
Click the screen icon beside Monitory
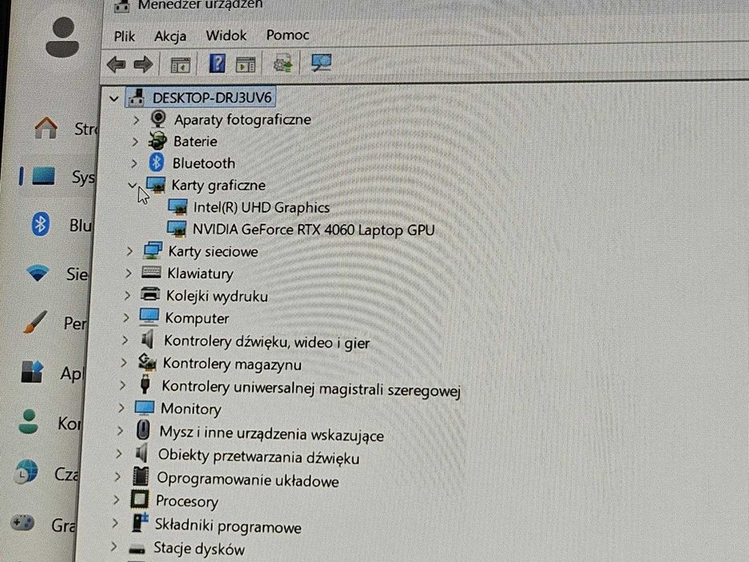[145, 408]
